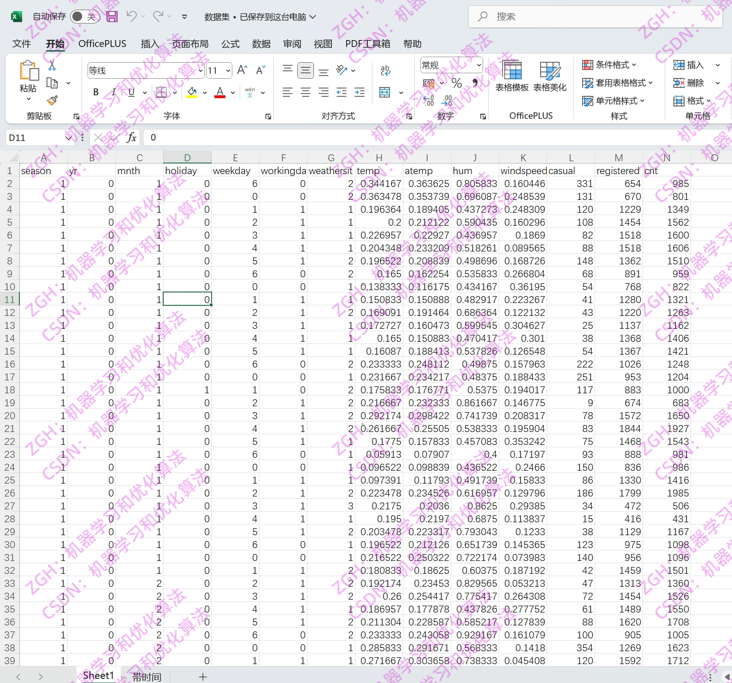732x683 pixels.
Task: Open the font color dropdown arrow
Action: coord(233,93)
